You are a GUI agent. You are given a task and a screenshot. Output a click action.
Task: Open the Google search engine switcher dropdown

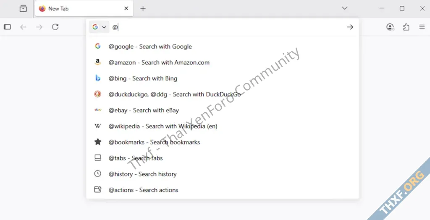point(99,27)
